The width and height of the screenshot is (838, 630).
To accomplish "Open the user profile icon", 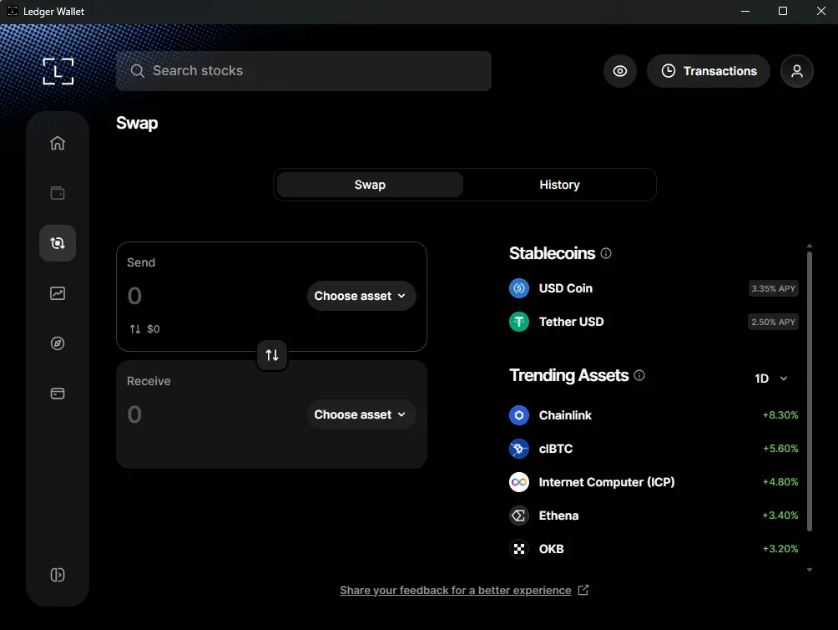I will click(x=797, y=71).
